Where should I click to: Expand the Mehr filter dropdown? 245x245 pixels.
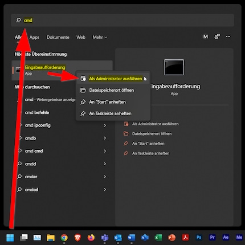100,37
